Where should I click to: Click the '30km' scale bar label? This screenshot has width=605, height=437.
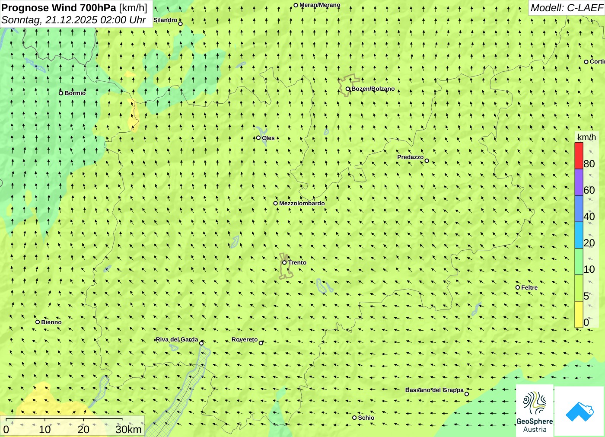coord(128,429)
